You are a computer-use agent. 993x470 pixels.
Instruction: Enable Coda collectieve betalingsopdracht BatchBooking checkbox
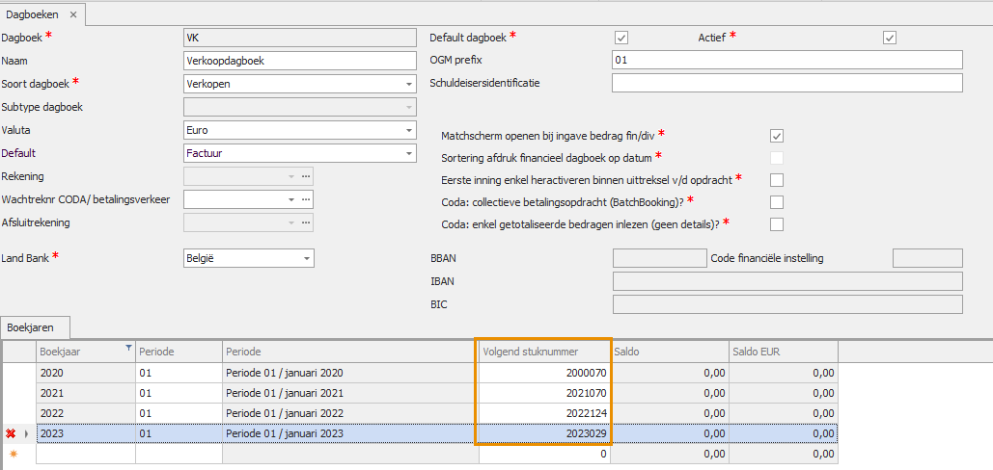point(777,202)
